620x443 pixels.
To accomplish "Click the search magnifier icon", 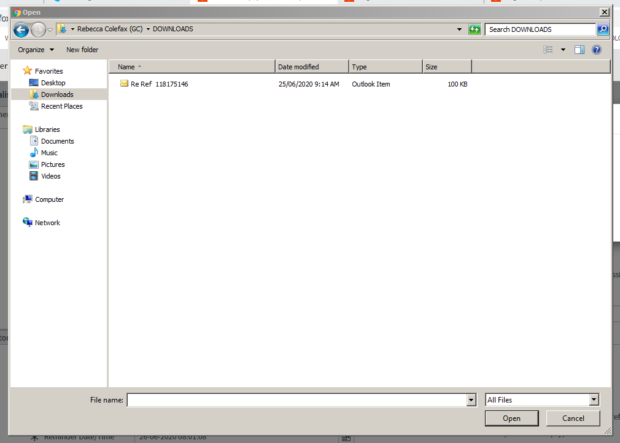I will [x=603, y=29].
